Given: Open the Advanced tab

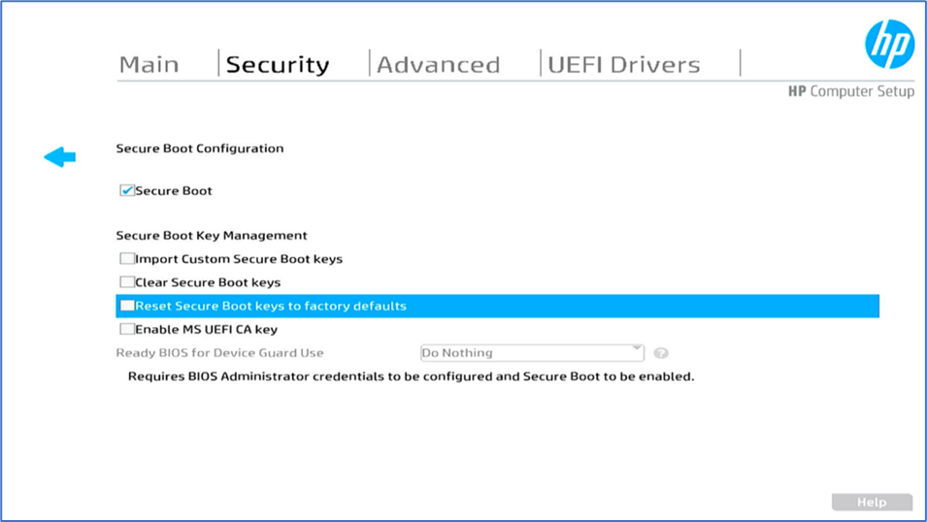Looking at the screenshot, I should point(438,65).
